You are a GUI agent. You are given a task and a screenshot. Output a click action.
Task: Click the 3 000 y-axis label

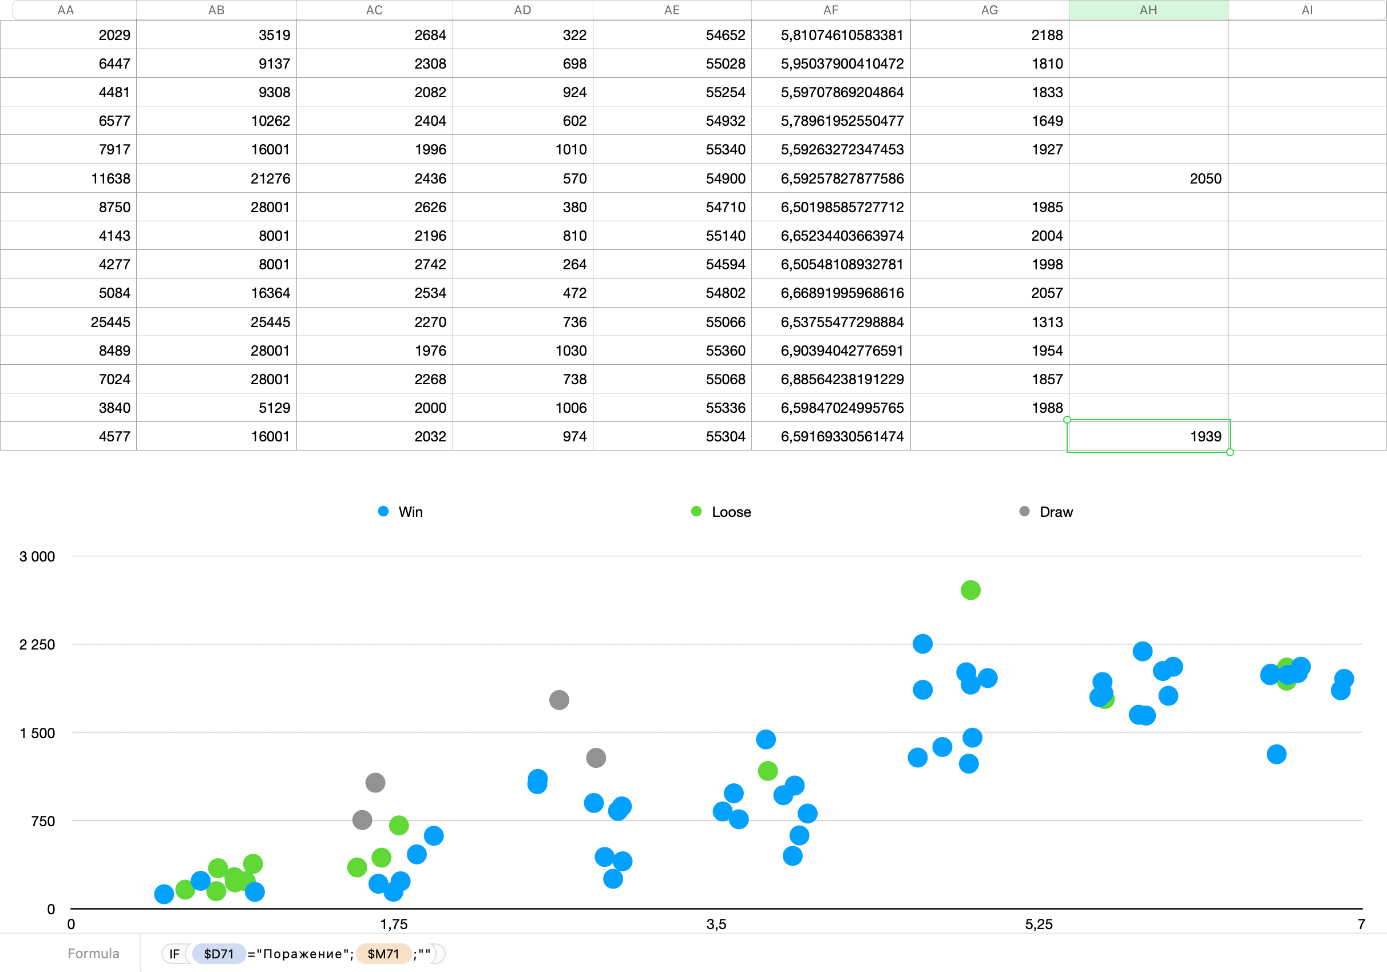tap(37, 556)
